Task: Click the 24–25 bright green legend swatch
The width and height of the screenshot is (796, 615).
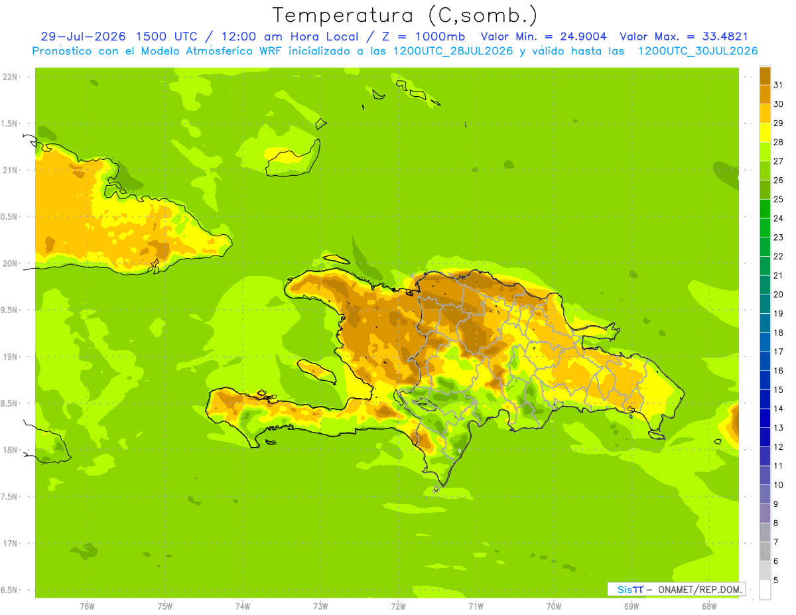Action: click(x=765, y=208)
